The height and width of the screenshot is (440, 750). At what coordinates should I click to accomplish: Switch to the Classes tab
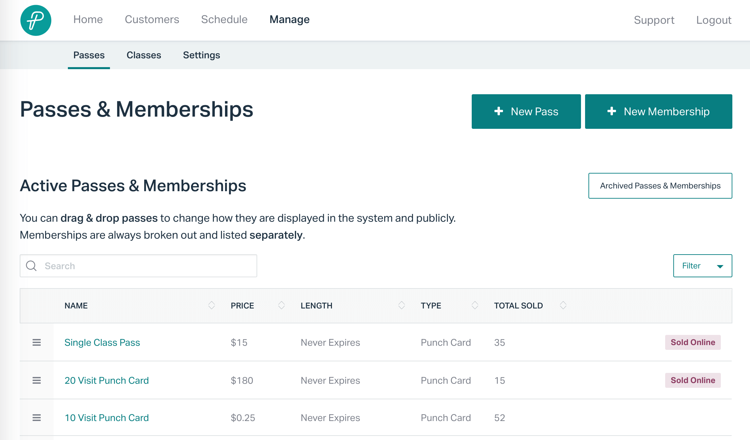144,55
